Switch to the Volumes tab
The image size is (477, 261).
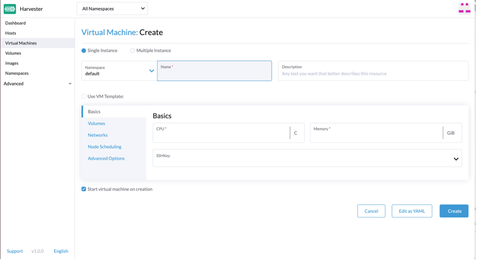pos(96,123)
